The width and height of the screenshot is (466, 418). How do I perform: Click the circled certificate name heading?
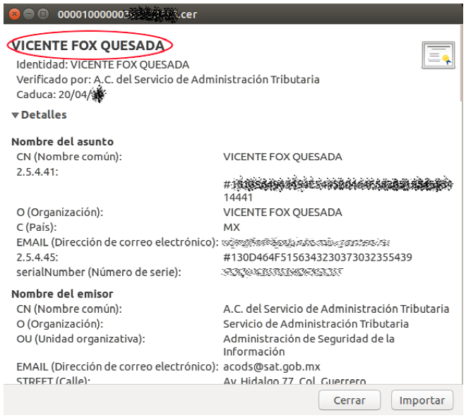click(89, 46)
